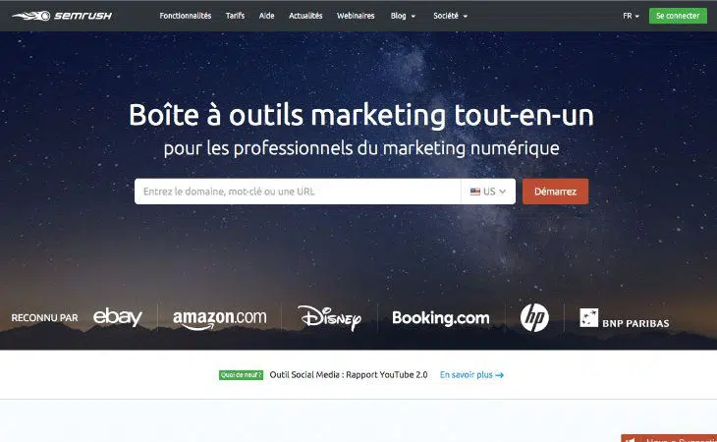Click the eBay logo
The image size is (717, 442).
click(x=118, y=316)
